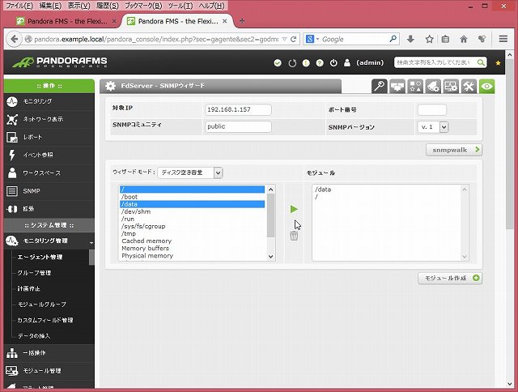Open SNMP menu in sidebar

(x=49, y=191)
